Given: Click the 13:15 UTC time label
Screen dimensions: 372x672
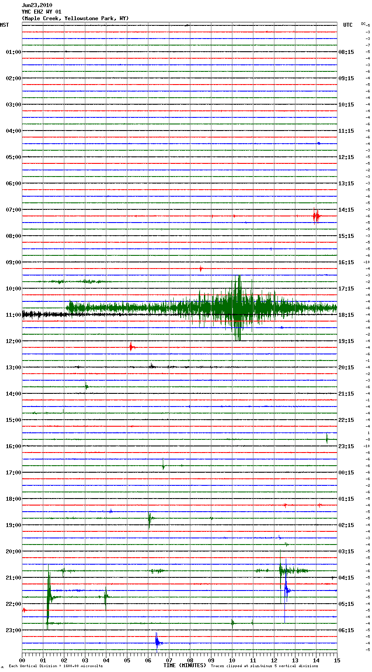Looking at the screenshot, I should pos(346,184).
